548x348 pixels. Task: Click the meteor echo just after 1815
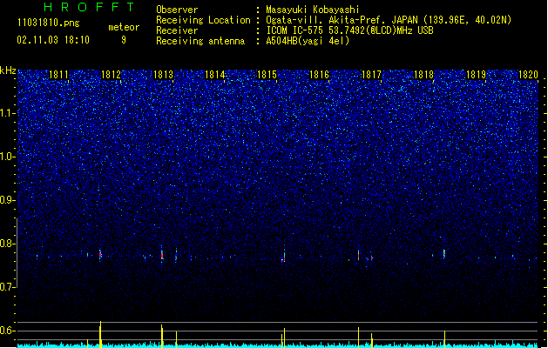tap(284, 257)
